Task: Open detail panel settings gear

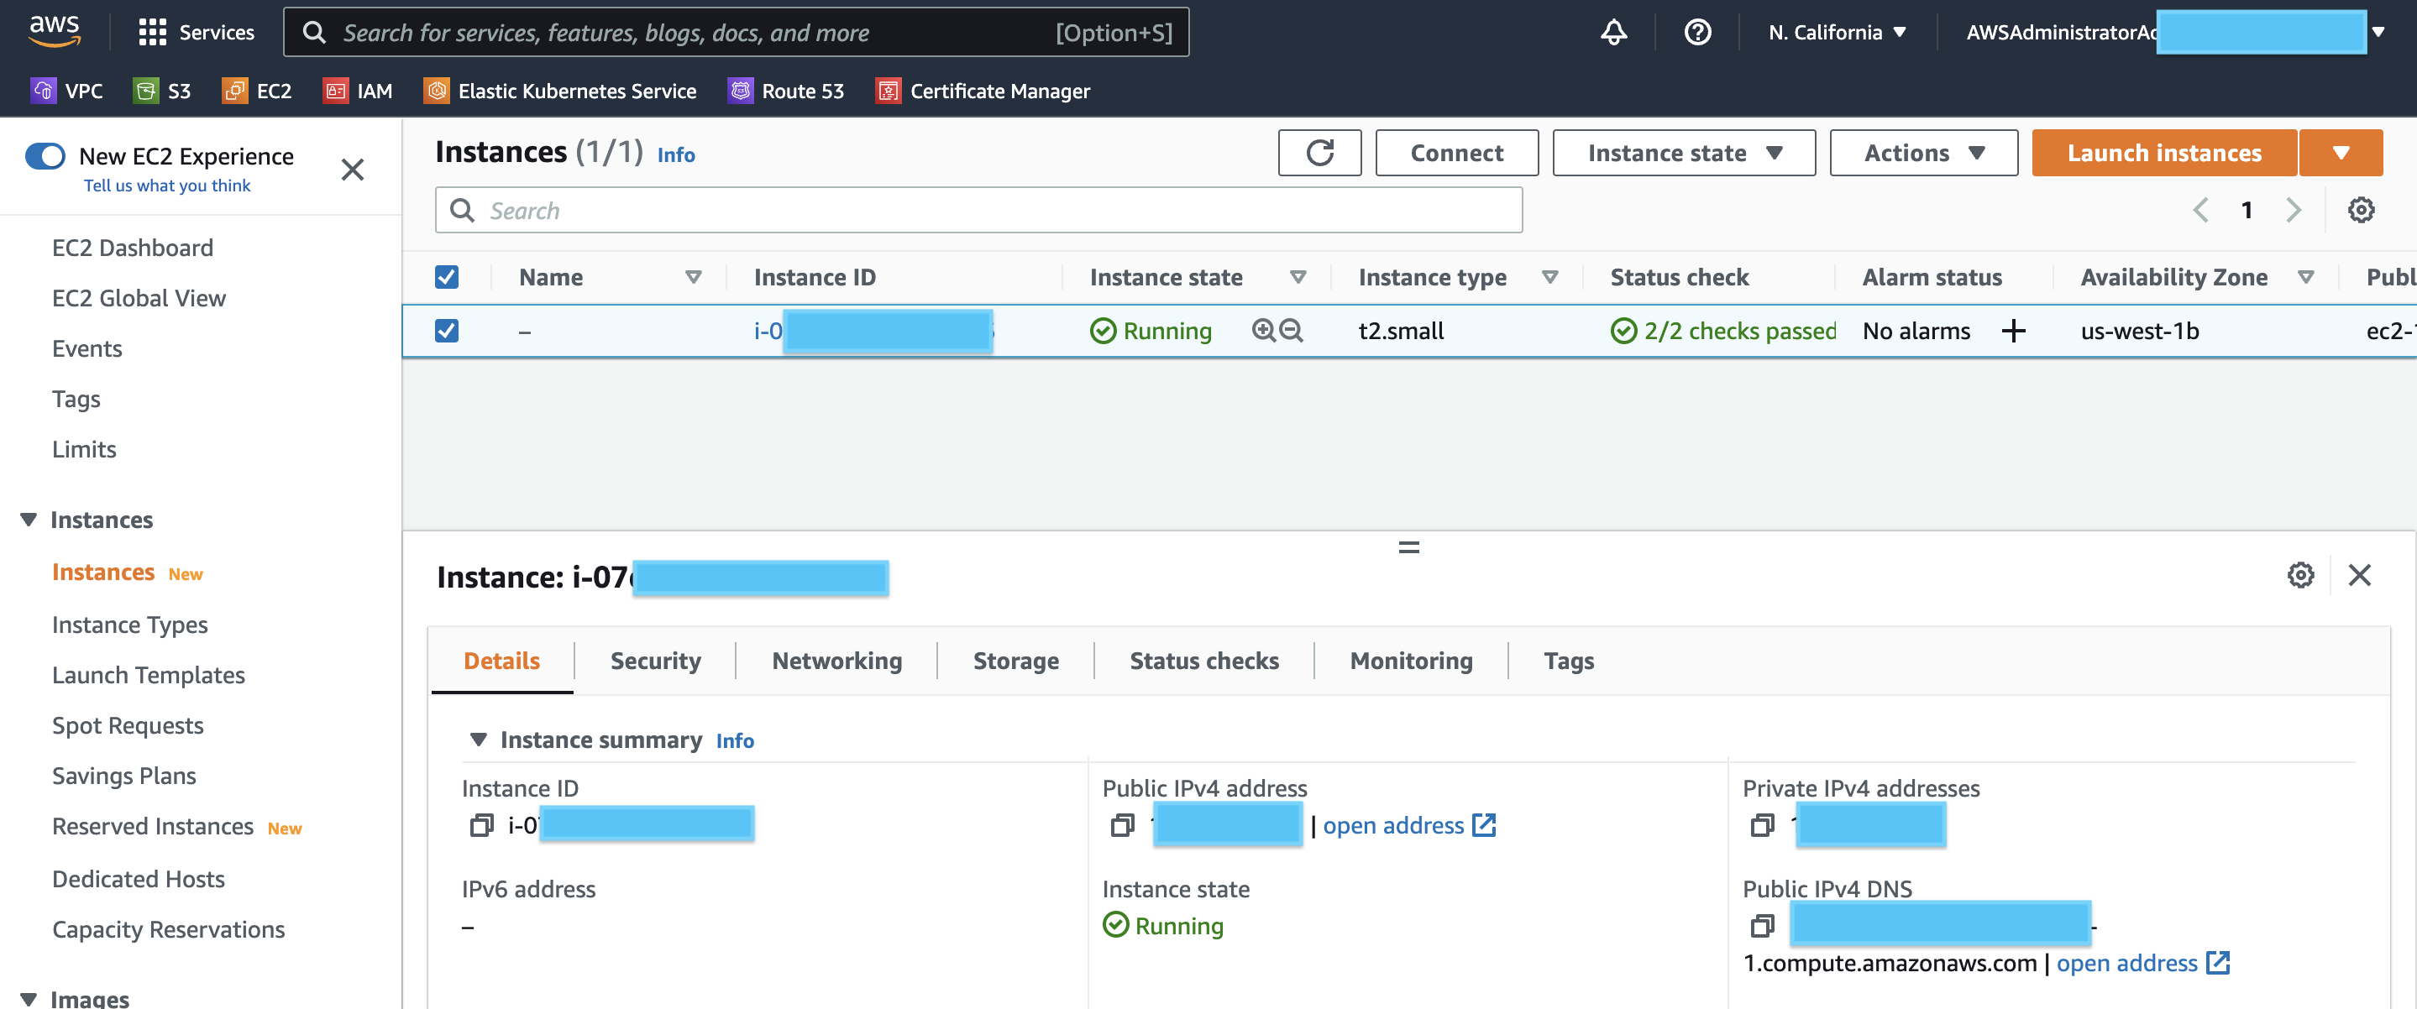Action: click(x=2299, y=575)
